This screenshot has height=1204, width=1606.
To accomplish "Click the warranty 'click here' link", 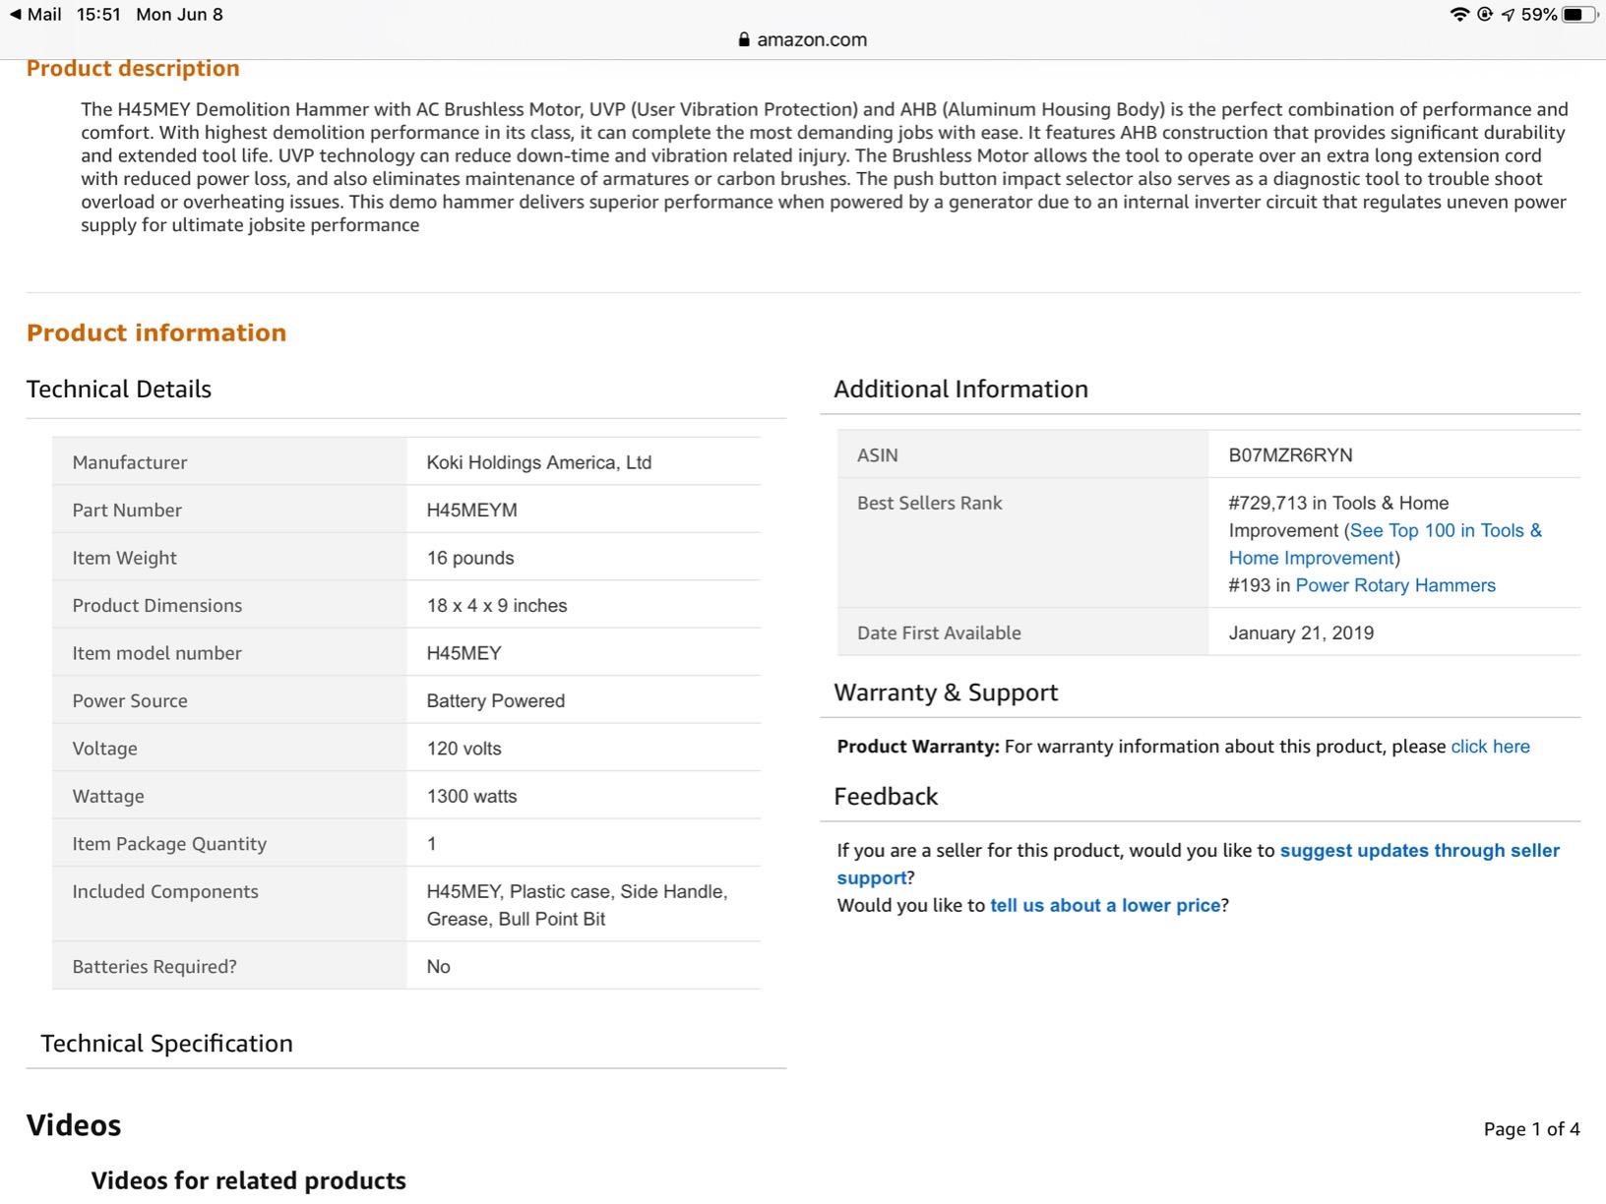I will point(1490,747).
